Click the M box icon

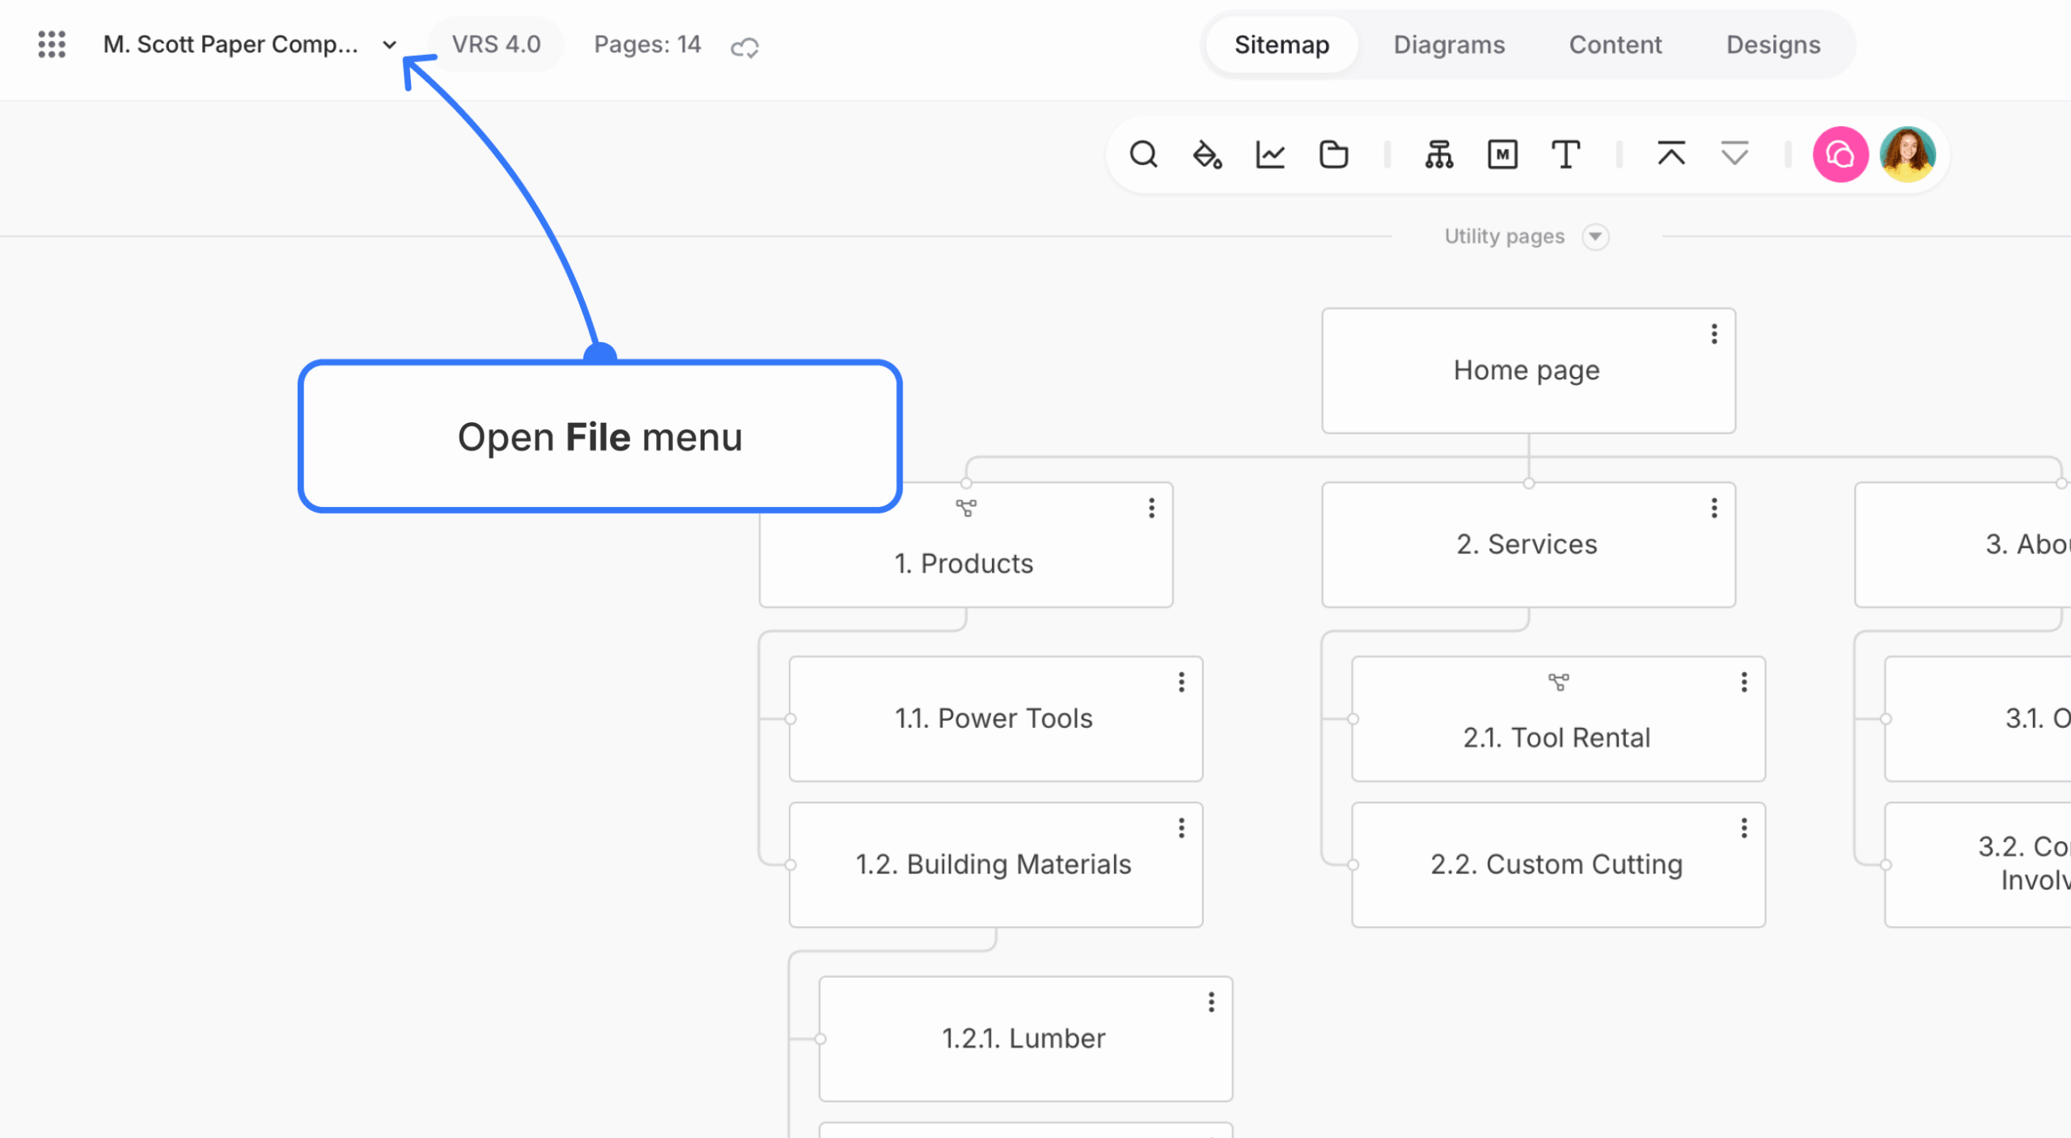[x=1502, y=154]
